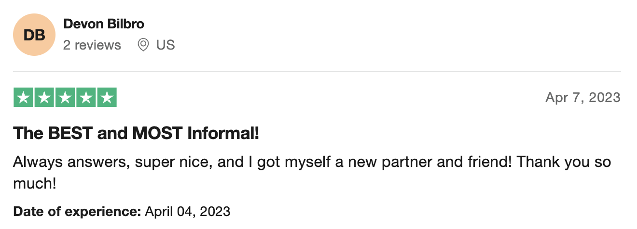Click the orange DB avatar circle
Viewport: 637px width, 229px height.
tap(34, 35)
